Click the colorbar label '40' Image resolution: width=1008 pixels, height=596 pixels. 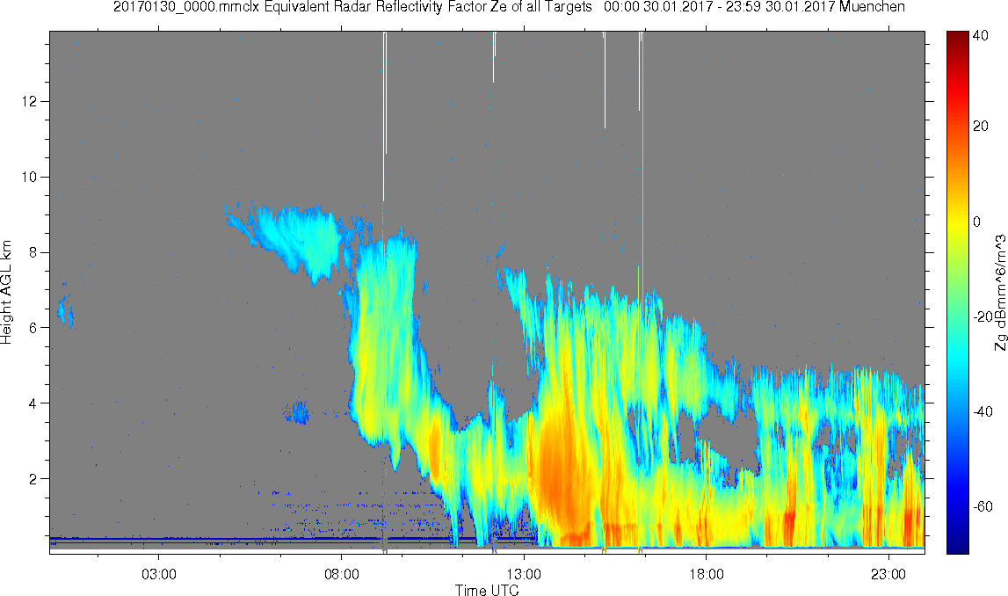click(x=981, y=36)
